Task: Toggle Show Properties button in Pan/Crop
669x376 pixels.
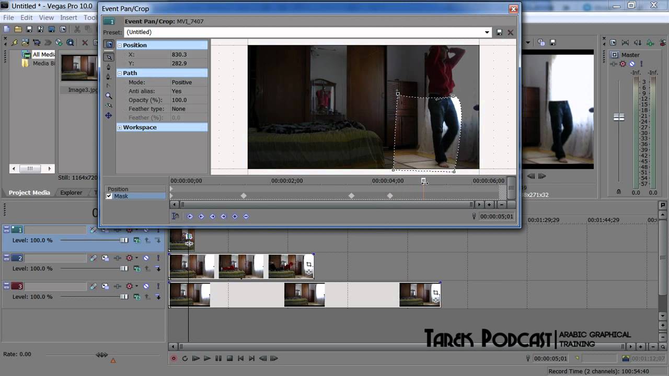Action: [x=109, y=44]
